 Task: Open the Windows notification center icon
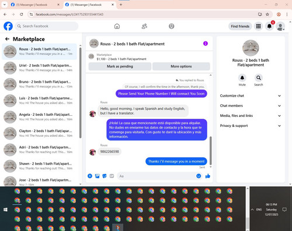pos(284,209)
